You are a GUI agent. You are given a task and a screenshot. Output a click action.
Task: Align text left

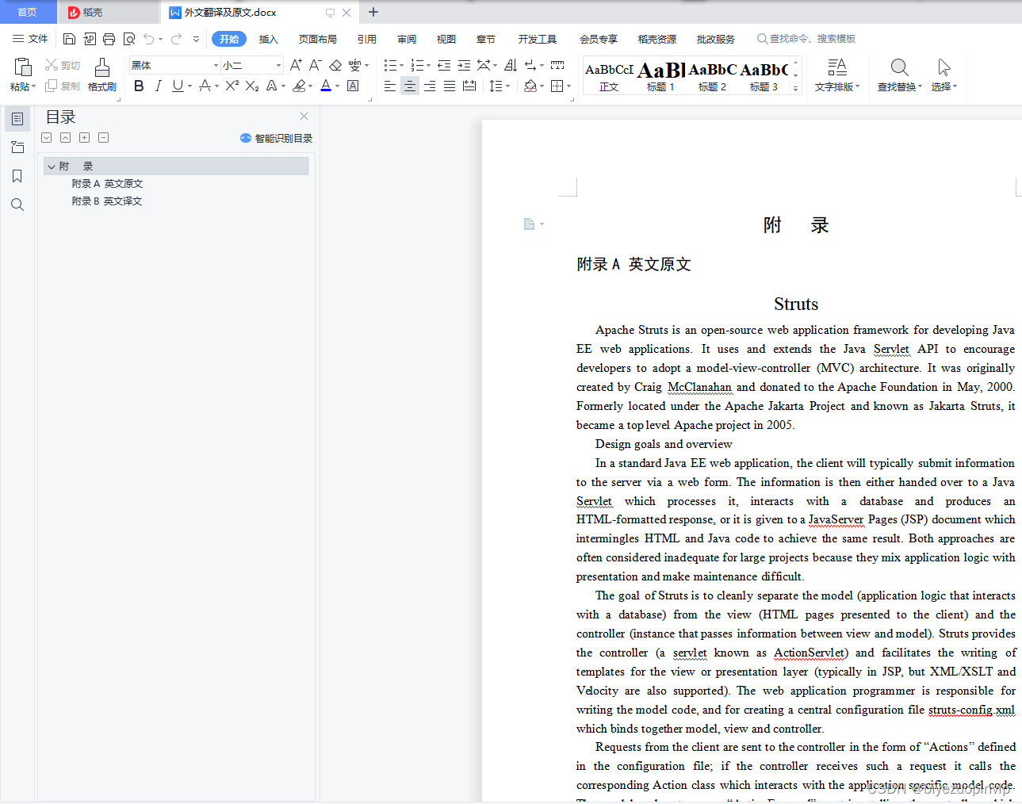coord(390,86)
